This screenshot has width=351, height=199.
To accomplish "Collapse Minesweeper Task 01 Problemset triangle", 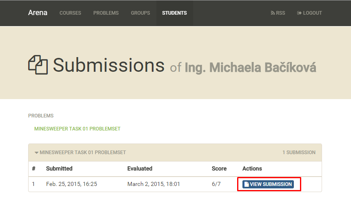I will click(36, 153).
